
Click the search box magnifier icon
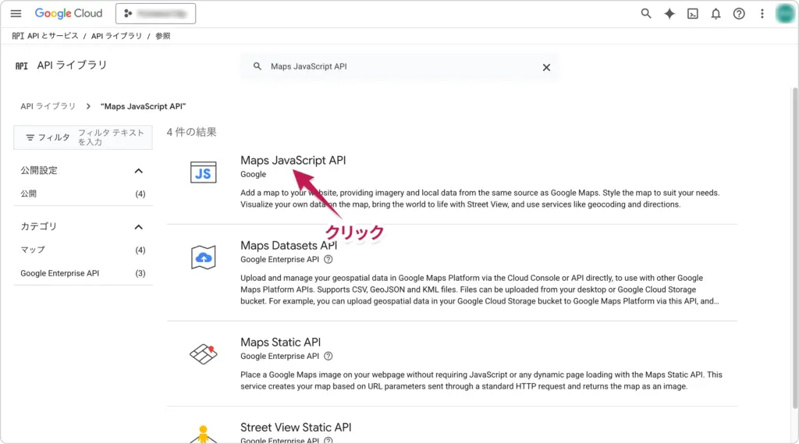point(257,66)
